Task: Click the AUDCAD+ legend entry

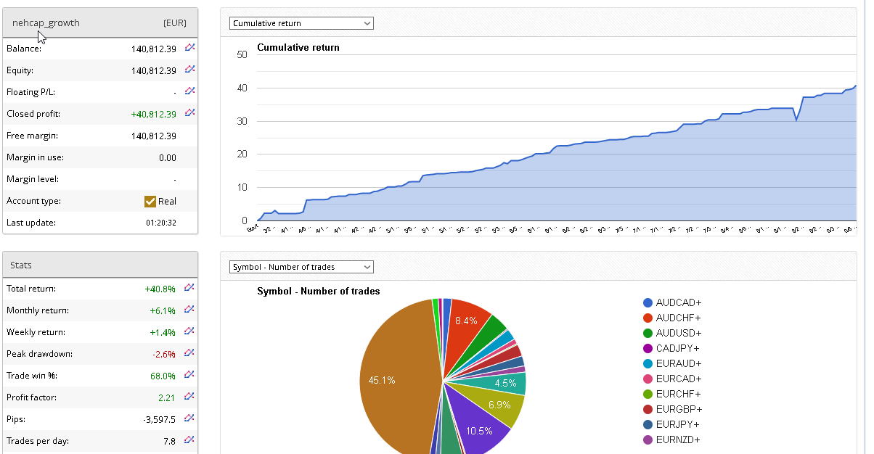Action: [678, 302]
